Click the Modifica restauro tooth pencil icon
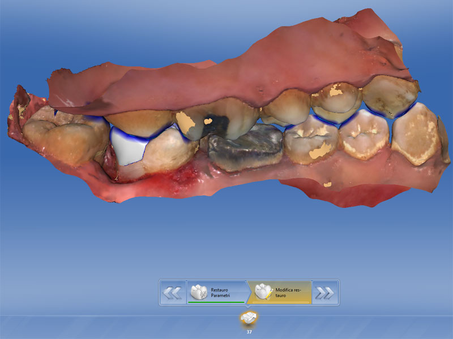This screenshot has width=453, height=339. [264, 292]
